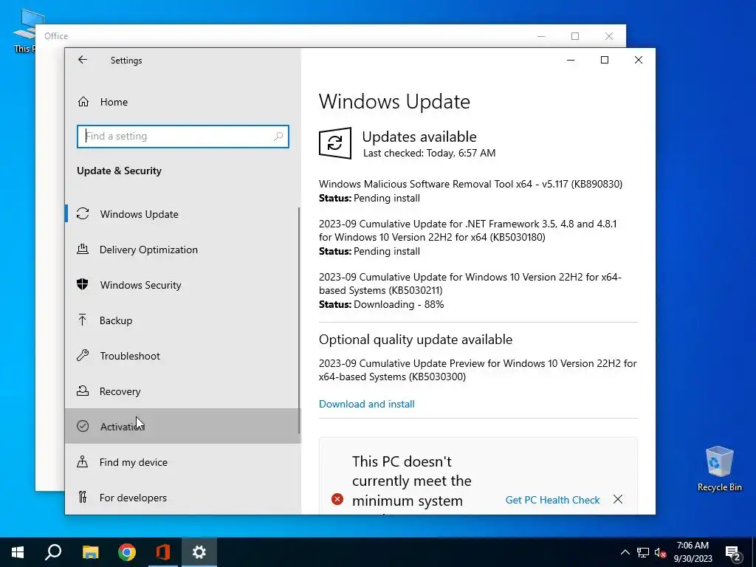756x567 pixels.
Task: Open the clock showing 7:06 AM
Action: 693,552
